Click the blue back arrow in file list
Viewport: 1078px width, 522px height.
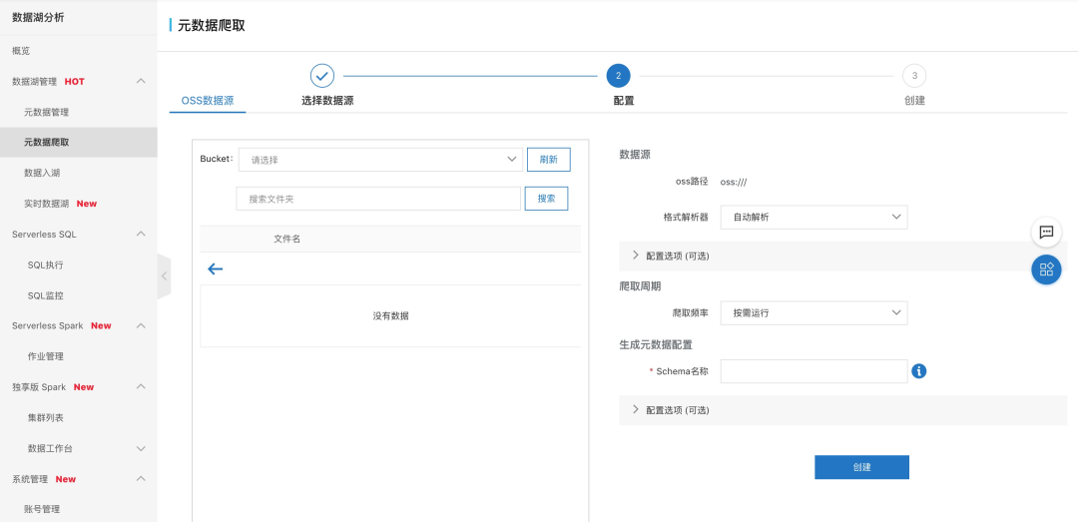tap(215, 268)
